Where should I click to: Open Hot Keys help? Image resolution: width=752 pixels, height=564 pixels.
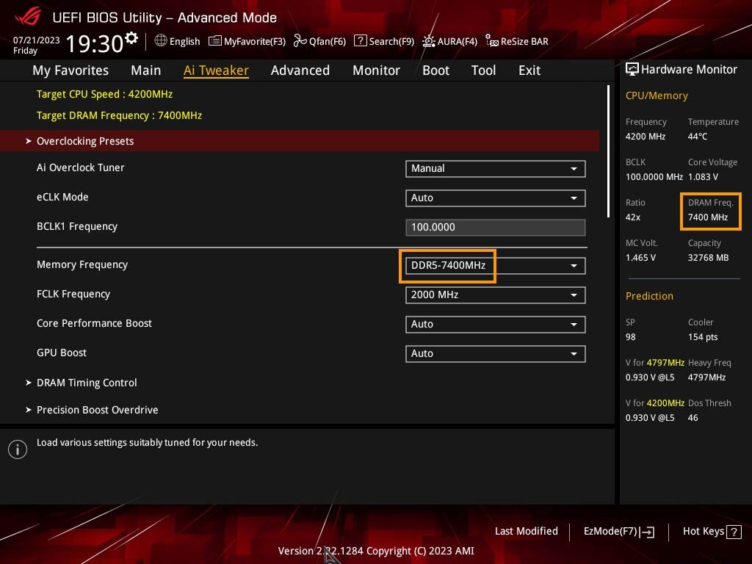712,532
